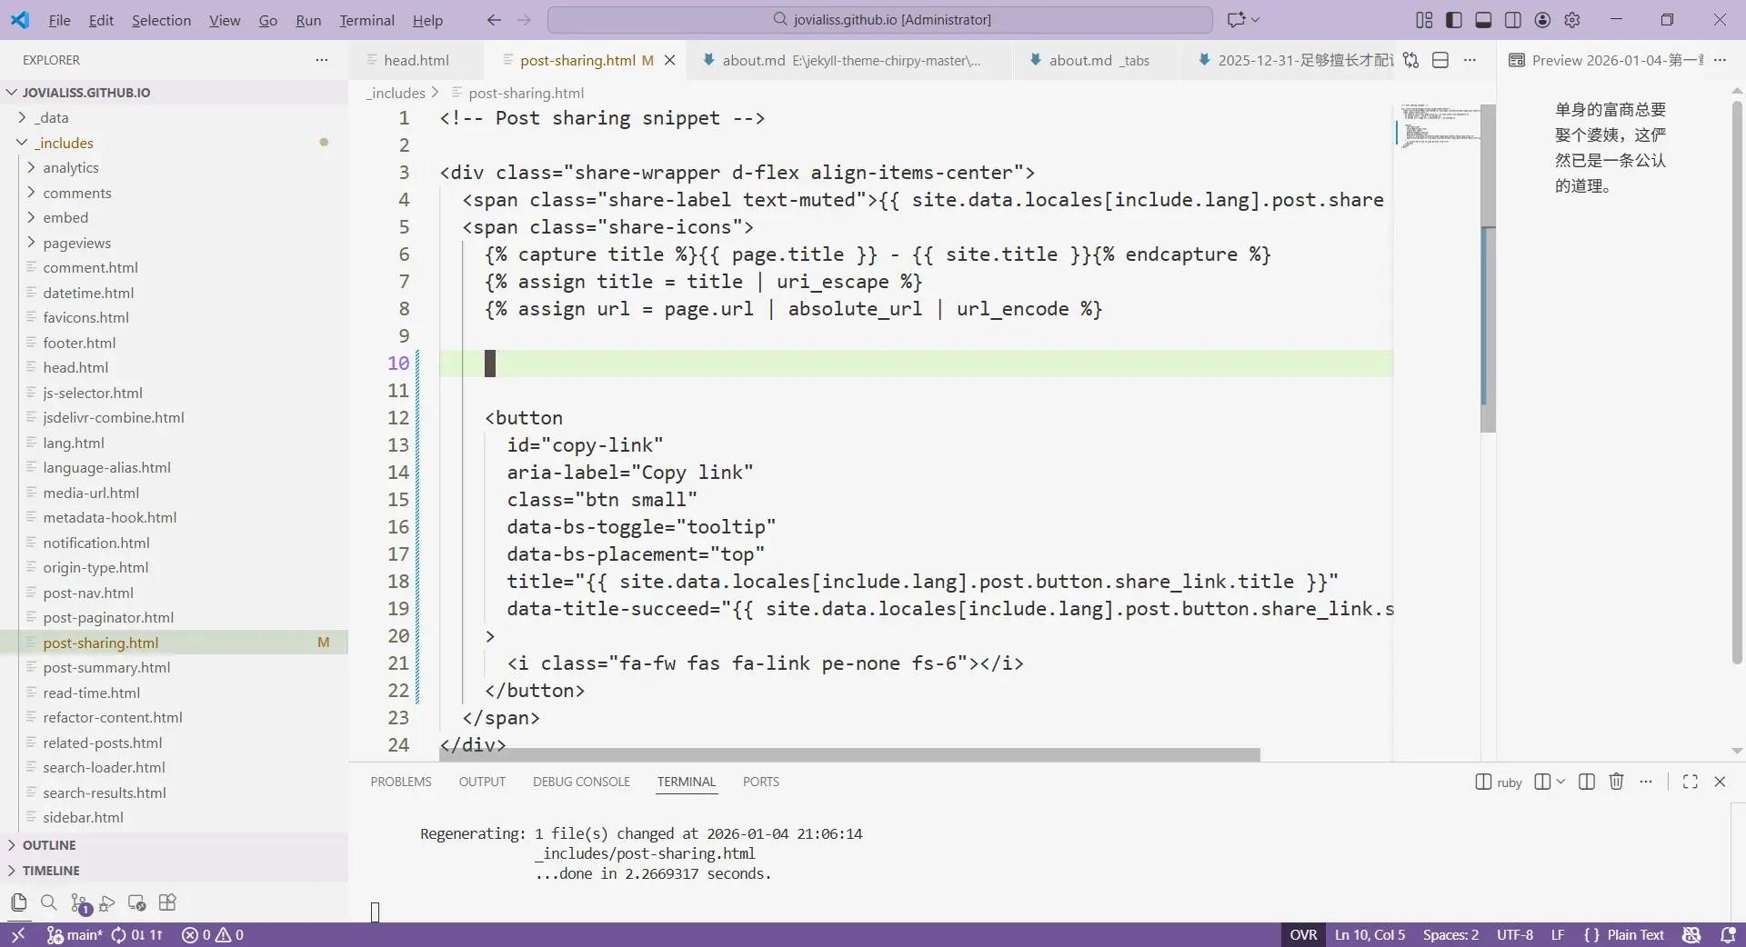Open the Terminal menu
Screen dimensions: 1746x947
(x=366, y=20)
